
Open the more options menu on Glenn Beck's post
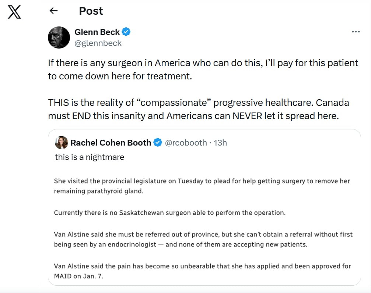(x=356, y=32)
